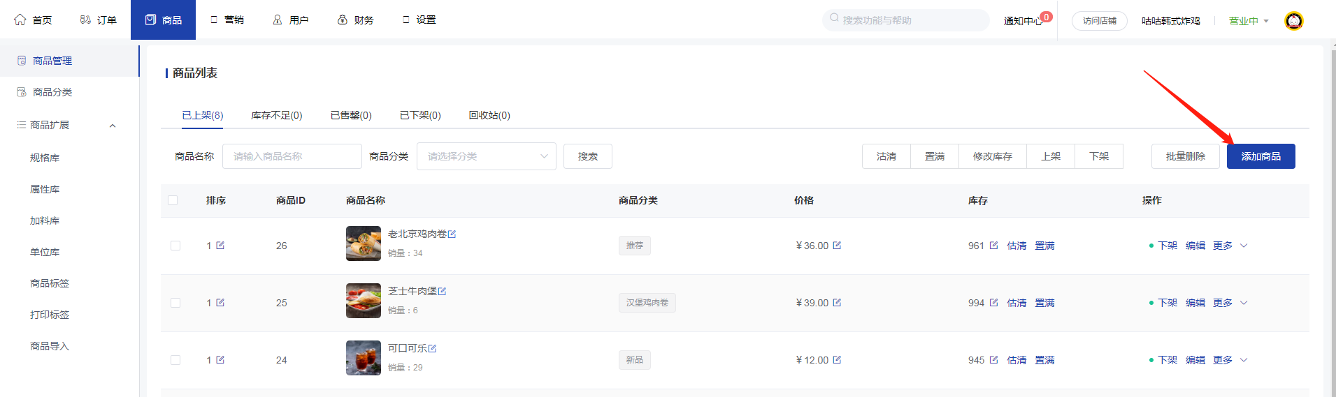Click the search magnifier icon in search box
Image resolution: width=1336 pixels, height=397 pixels.
pyautogui.click(x=834, y=18)
